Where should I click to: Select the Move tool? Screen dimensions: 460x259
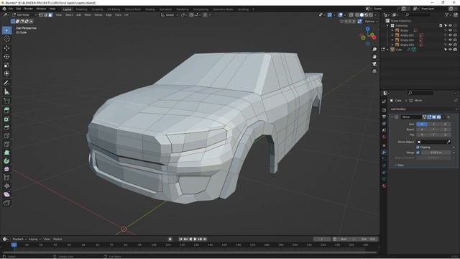point(6,48)
